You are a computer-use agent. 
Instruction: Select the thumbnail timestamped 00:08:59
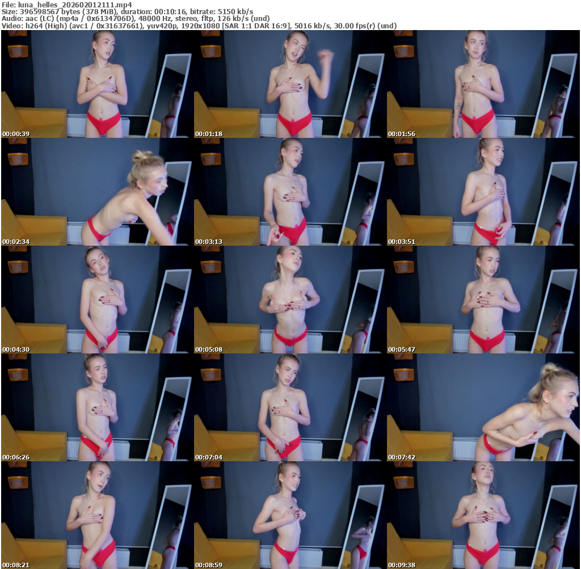tap(290, 515)
